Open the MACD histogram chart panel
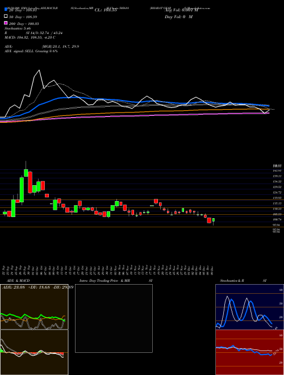284x375 pixels. click(x=34, y=352)
